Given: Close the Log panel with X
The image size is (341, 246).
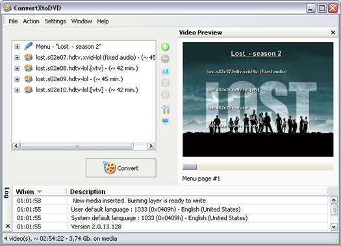Looking at the screenshot, I should pyautogui.click(x=8, y=226).
